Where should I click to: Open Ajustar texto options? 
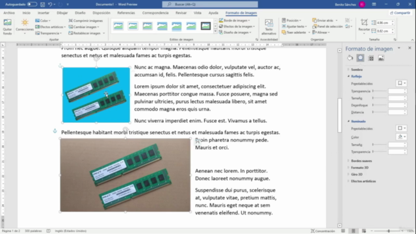pyautogui.click(x=294, y=26)
